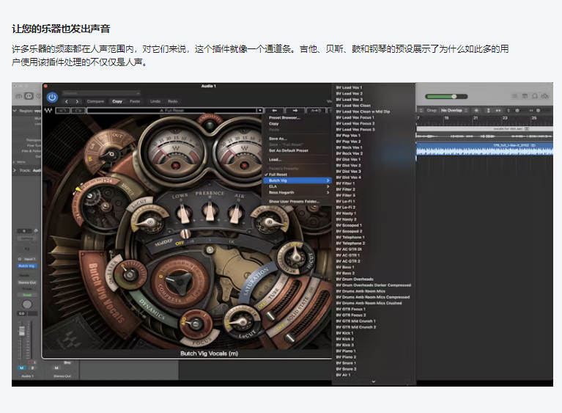Solo the Audio 1 channel strip
Screen dimensions: 562x413
[32, 368]
